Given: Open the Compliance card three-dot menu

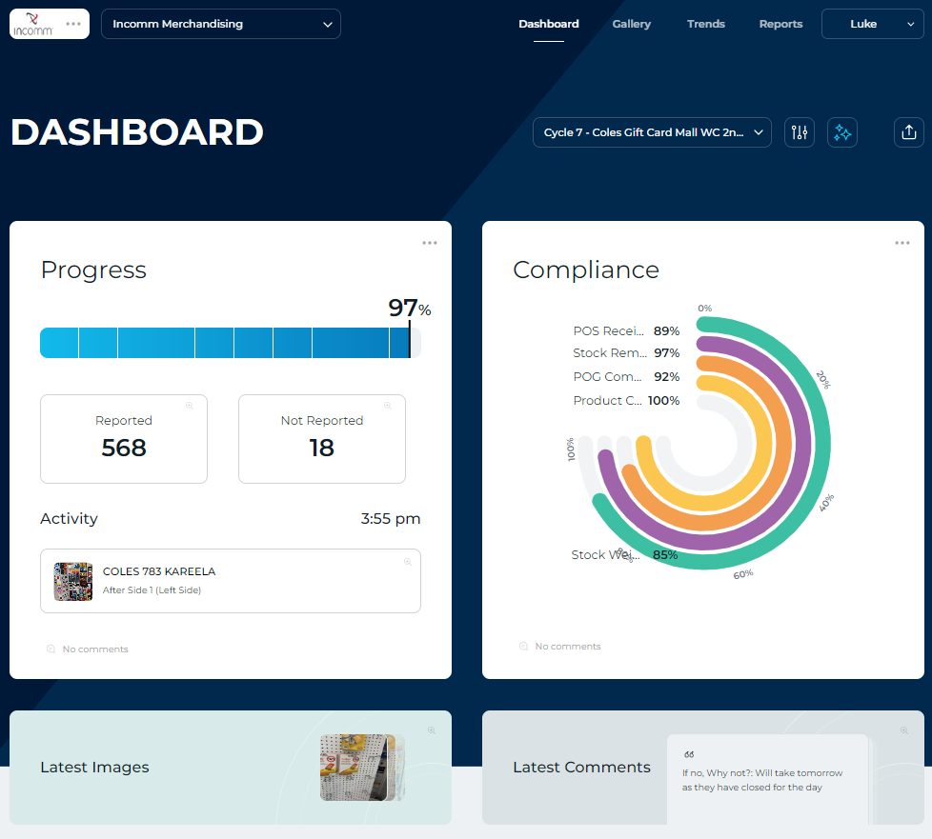Looking at the screenshot, I should point(902,243).
